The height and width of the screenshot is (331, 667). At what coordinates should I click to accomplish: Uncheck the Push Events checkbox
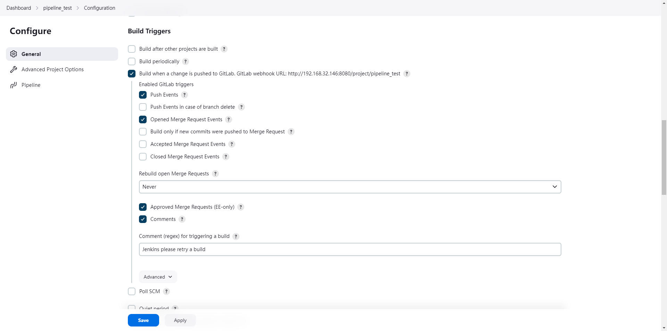click(143, 95)
